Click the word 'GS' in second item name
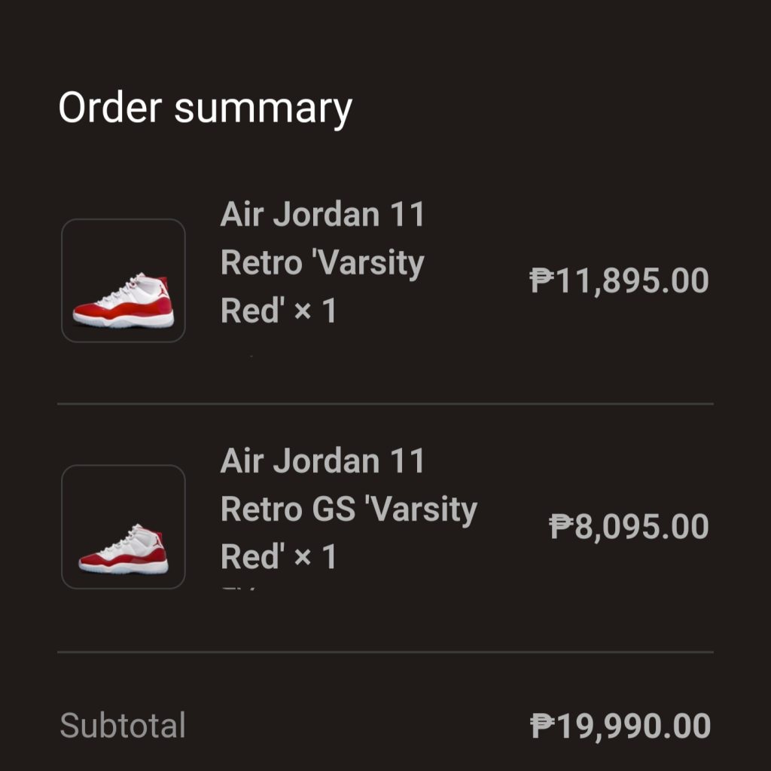Screen dimensions: 771x771 click(x=333, y=509)
